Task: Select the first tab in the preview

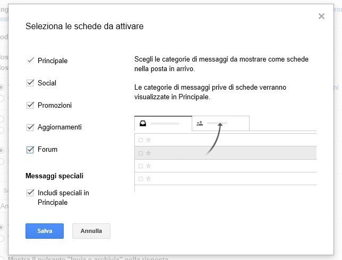Action: (163, 124)
